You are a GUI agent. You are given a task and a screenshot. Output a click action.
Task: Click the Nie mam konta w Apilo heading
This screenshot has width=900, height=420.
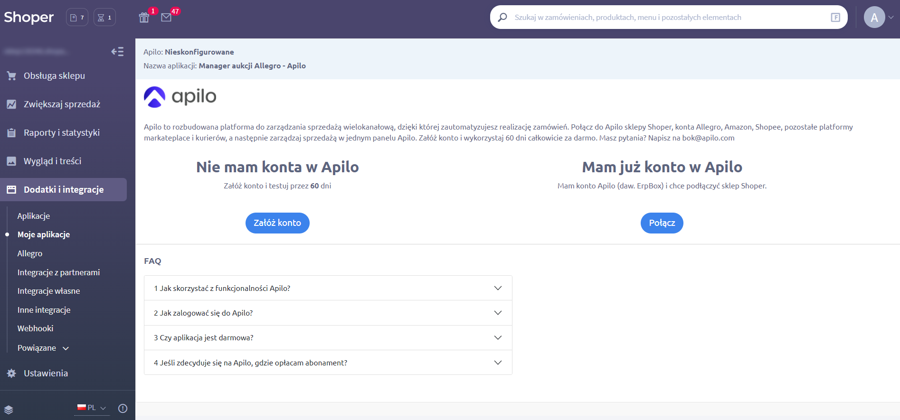(277, 167)
